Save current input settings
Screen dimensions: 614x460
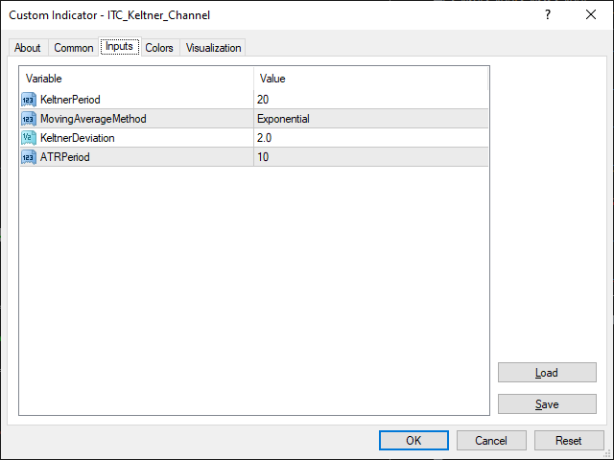click(547, 404)
